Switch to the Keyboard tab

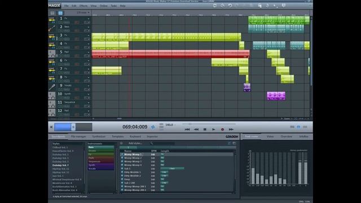click(135, 136)
